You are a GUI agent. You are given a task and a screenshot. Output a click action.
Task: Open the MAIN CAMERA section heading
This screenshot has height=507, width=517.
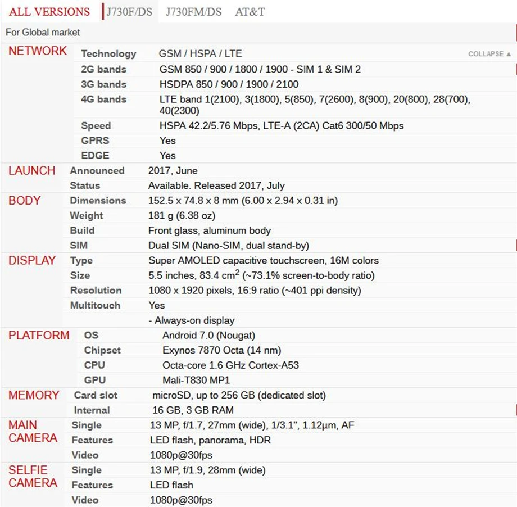point(33,432)
